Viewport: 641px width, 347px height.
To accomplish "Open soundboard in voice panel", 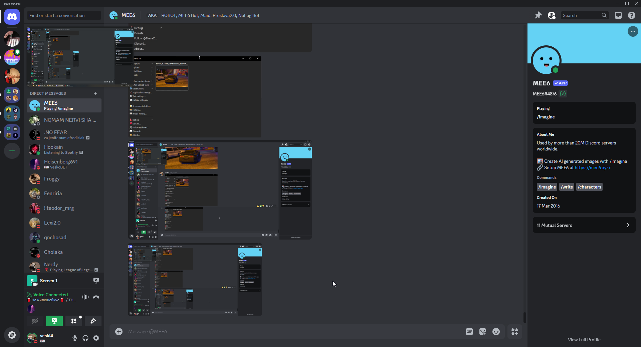I will point(93,321).
